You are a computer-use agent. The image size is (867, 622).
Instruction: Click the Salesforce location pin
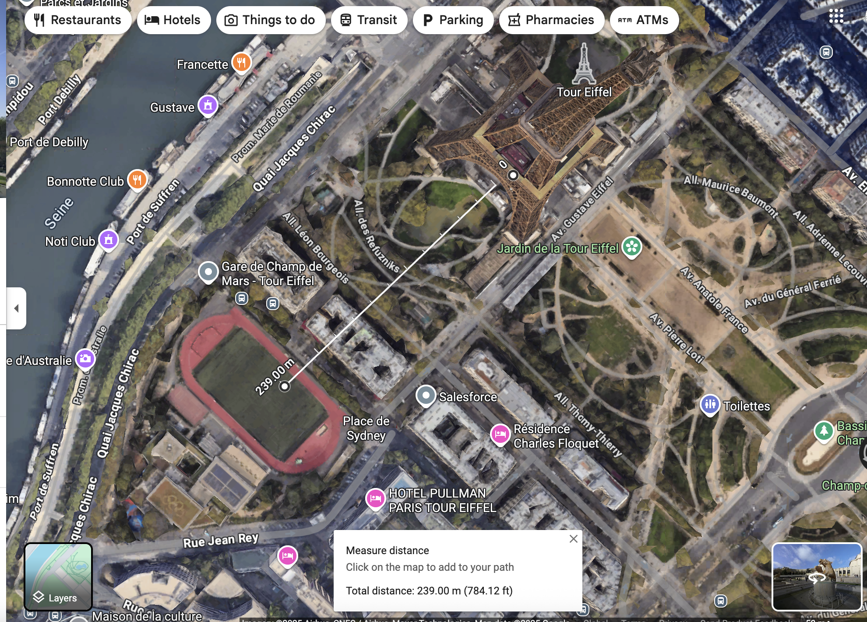coord(425,396)
